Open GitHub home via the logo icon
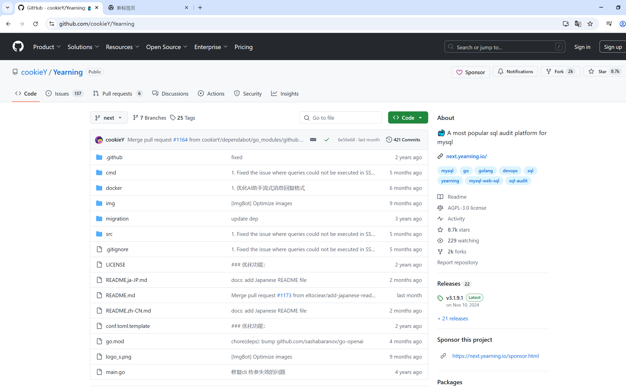Viewport: 626px width, 387px height. click(18, 46)
